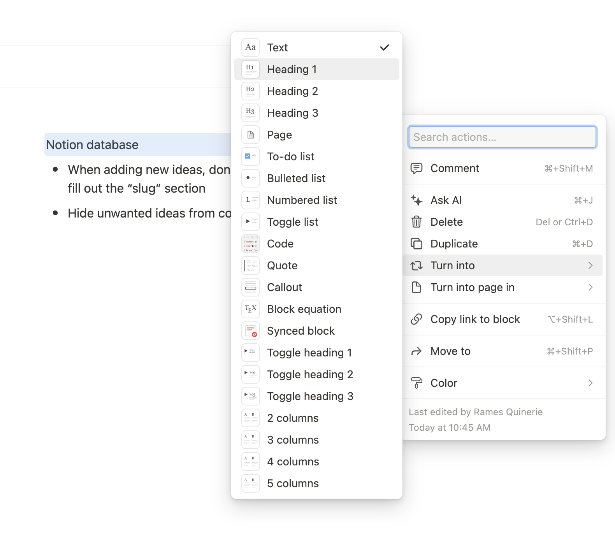The height and width of the screenshot is (544, 615).
Task: Click the 2 columns layout icon
Action: pos(251,418)
